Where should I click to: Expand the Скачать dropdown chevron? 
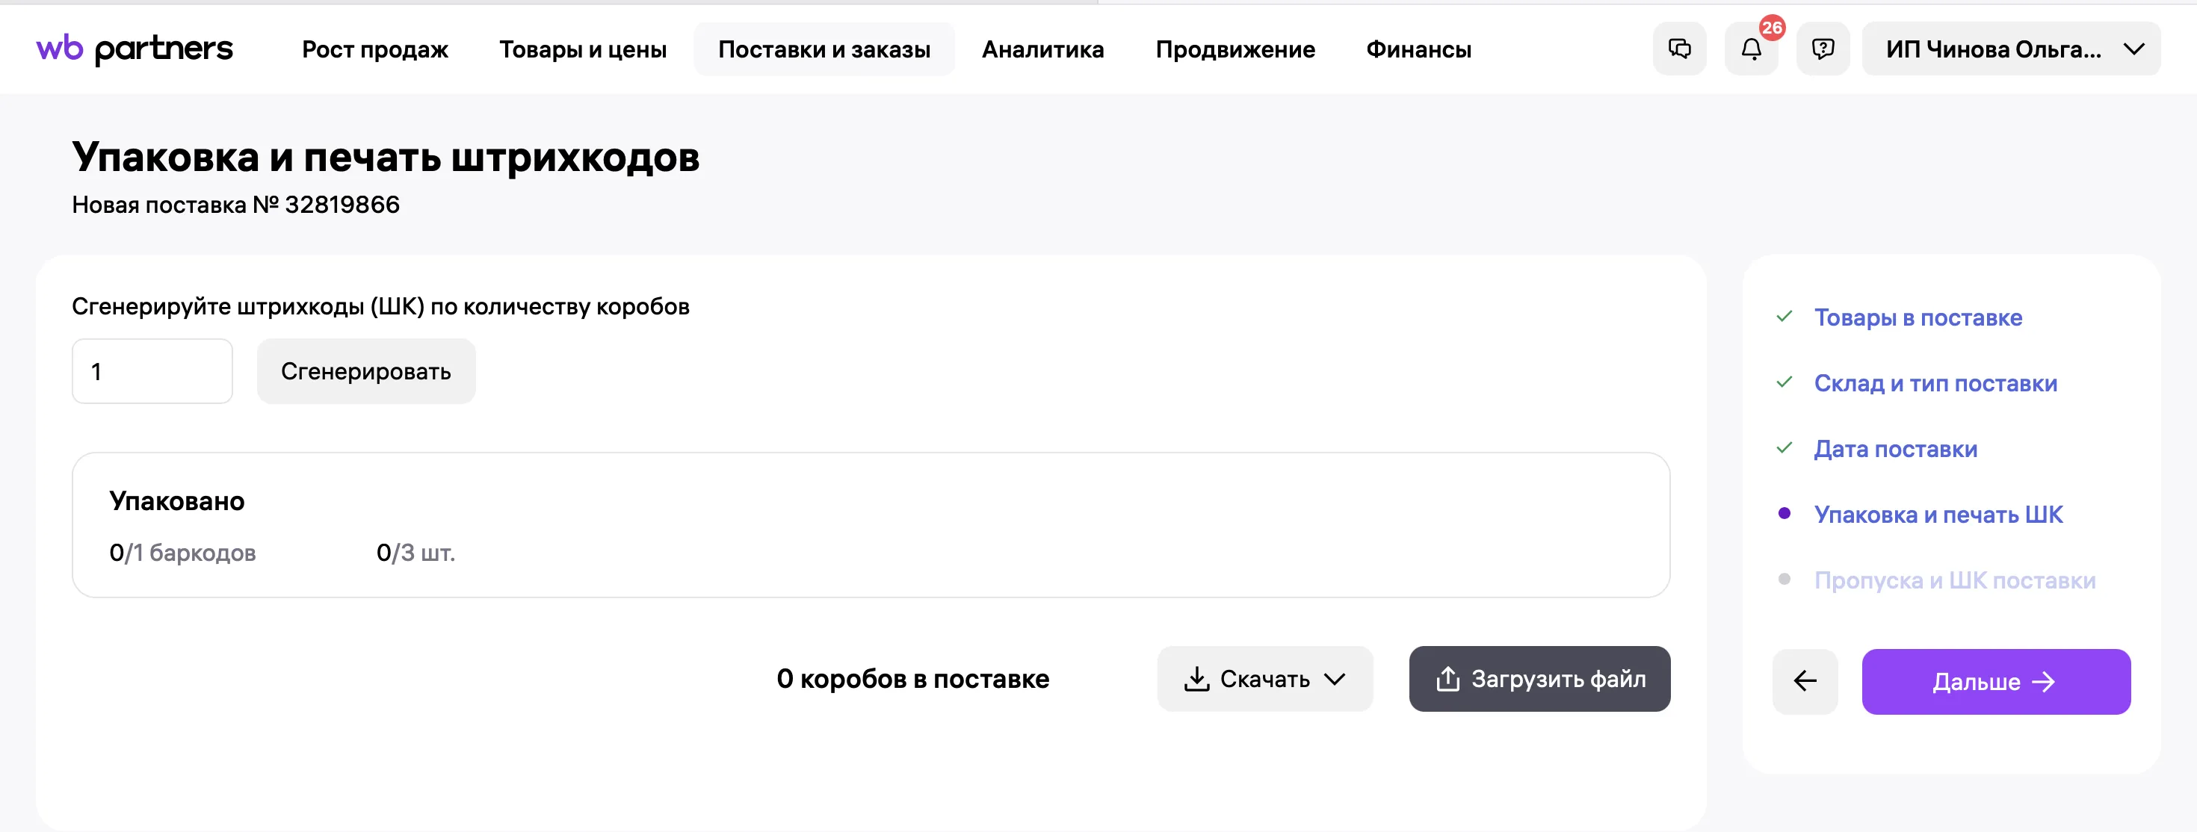(1335, 680)
